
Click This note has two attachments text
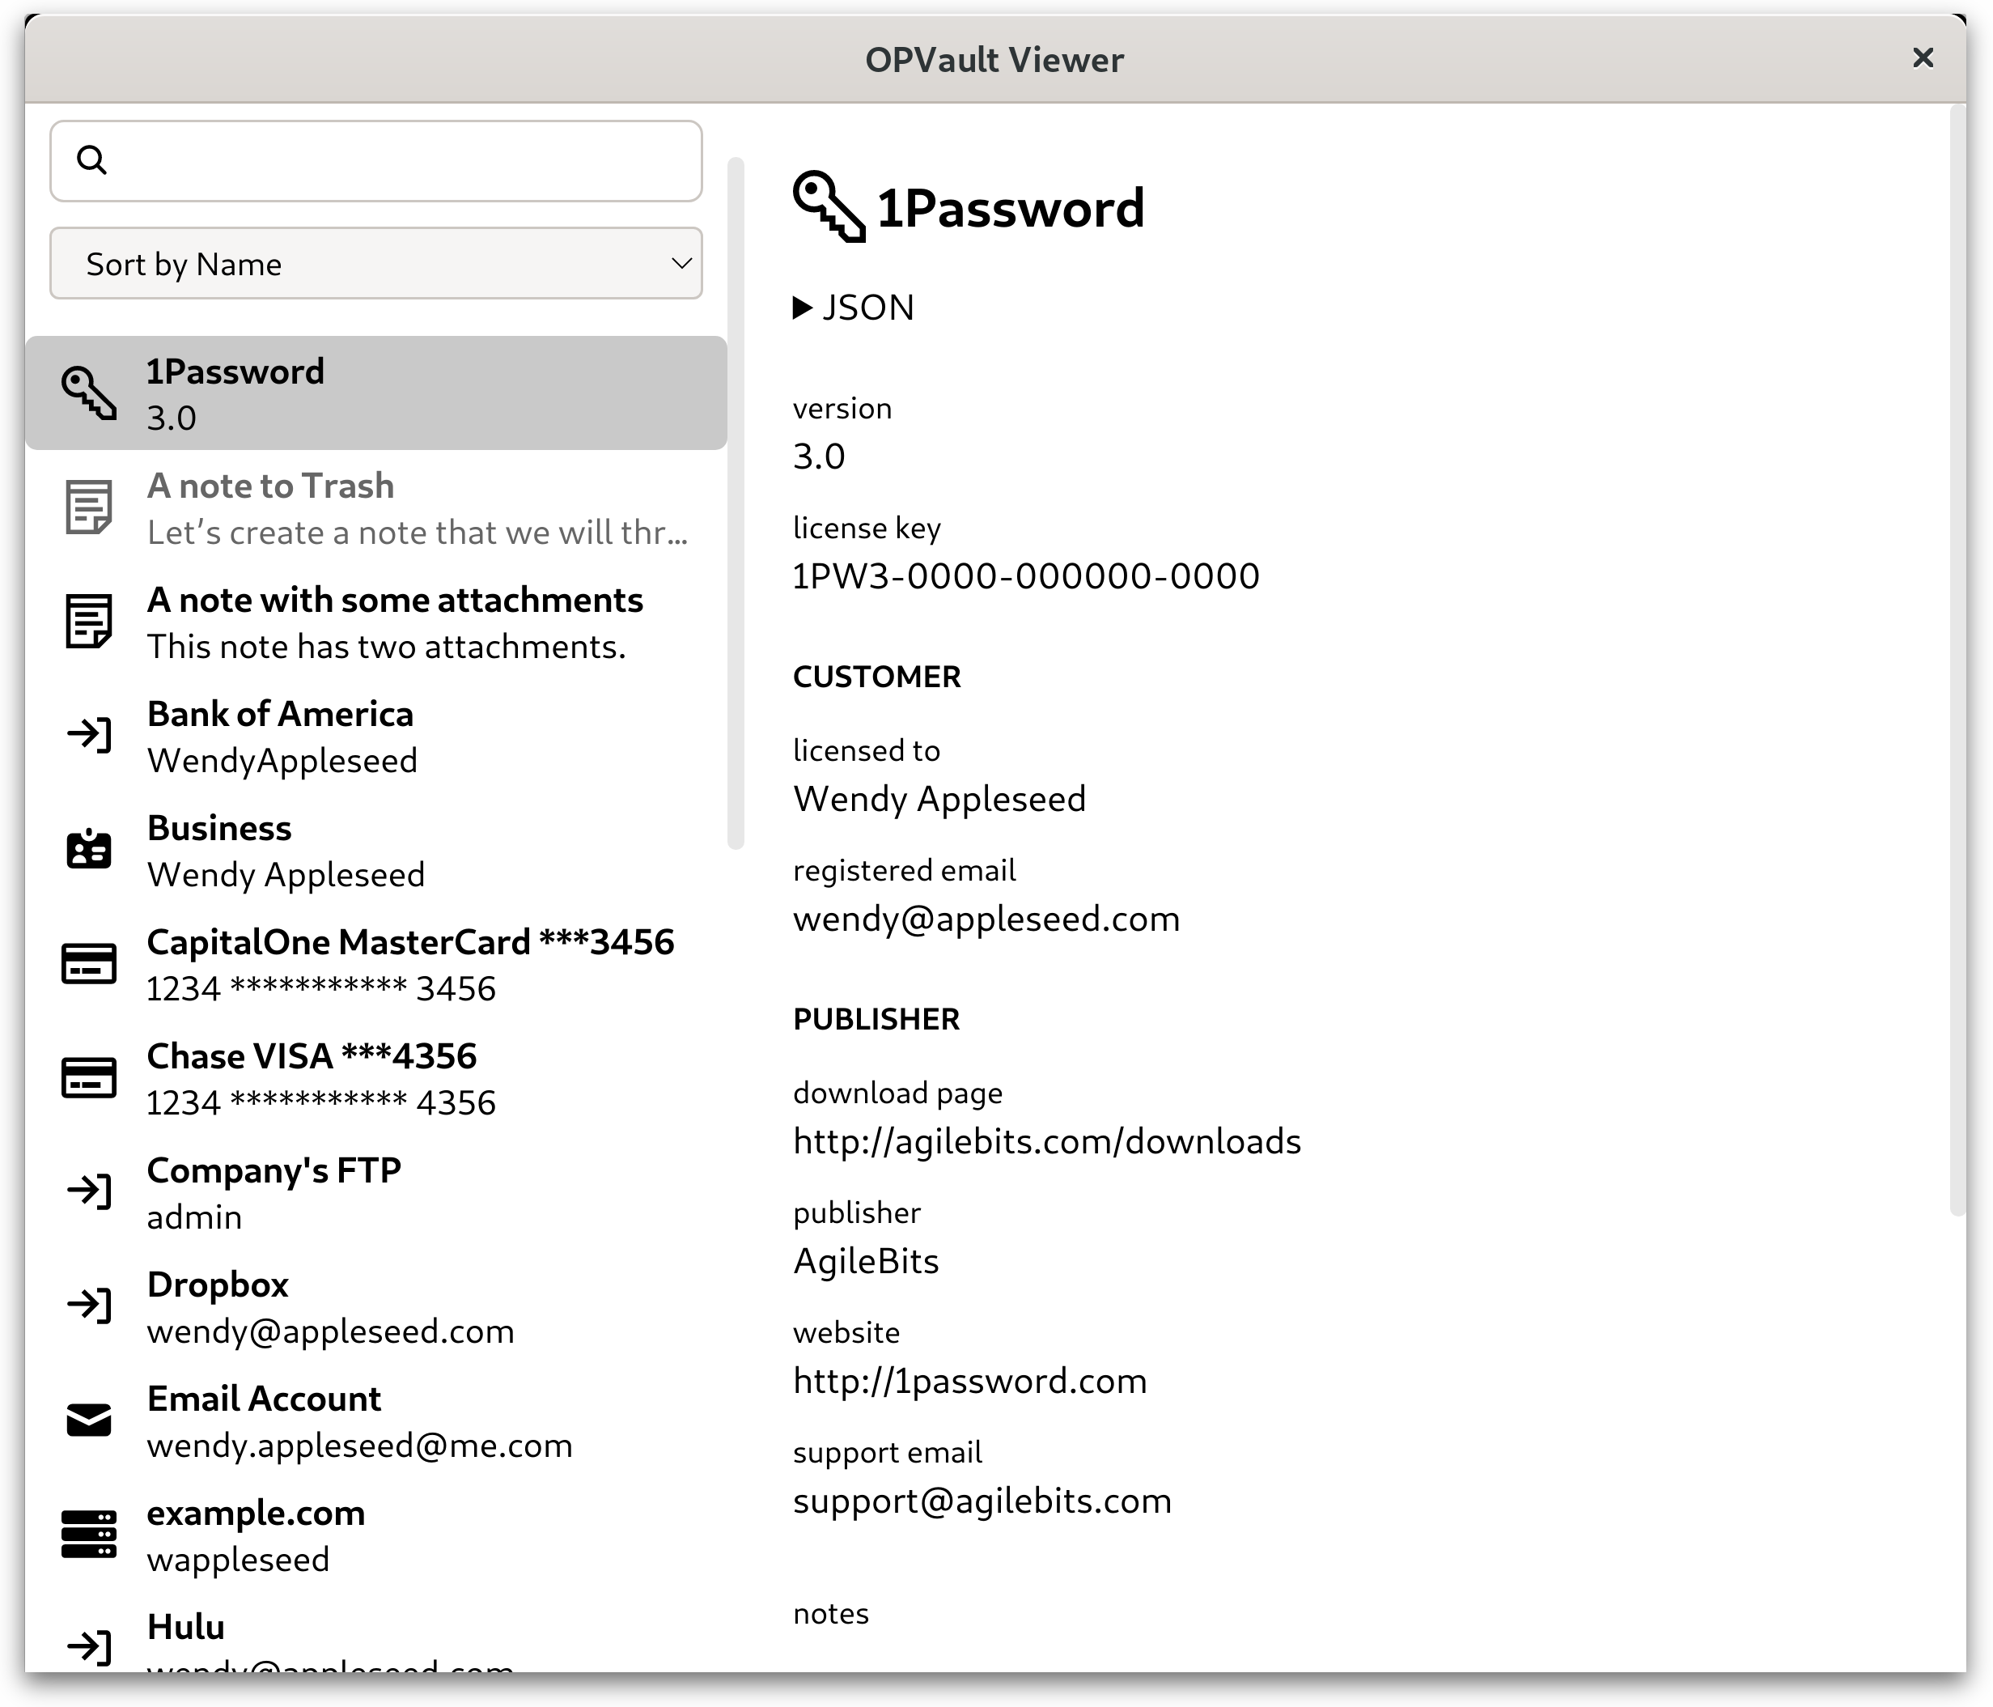click(386, 647)
